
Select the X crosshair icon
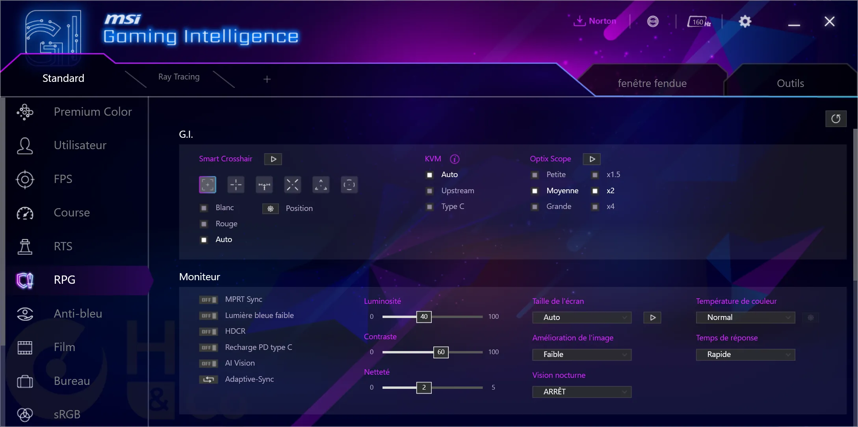[293, 185]
